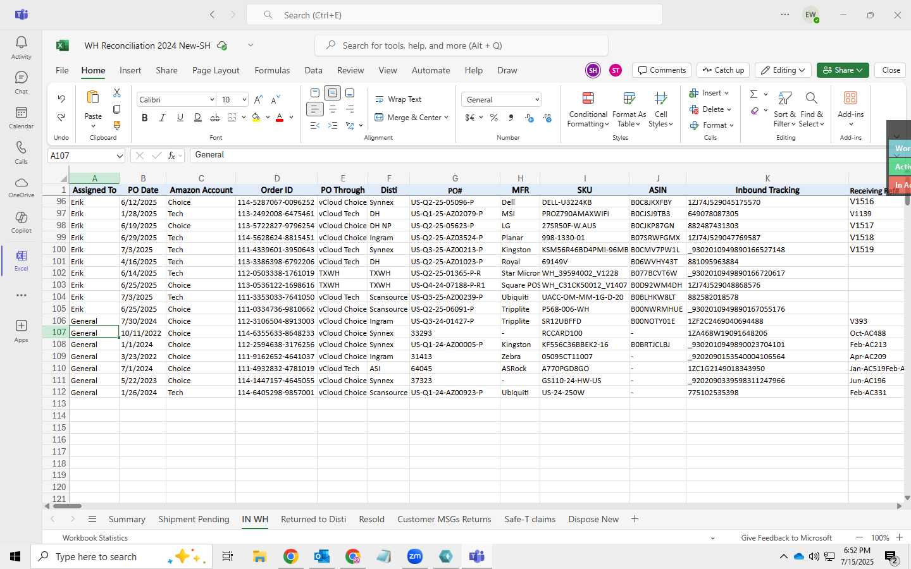911x569 pixels.
Task: Open the Editing mode dropdown
Action: 784,70
